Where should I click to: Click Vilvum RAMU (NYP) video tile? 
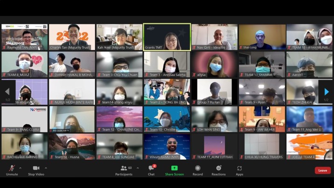[167, 146]
